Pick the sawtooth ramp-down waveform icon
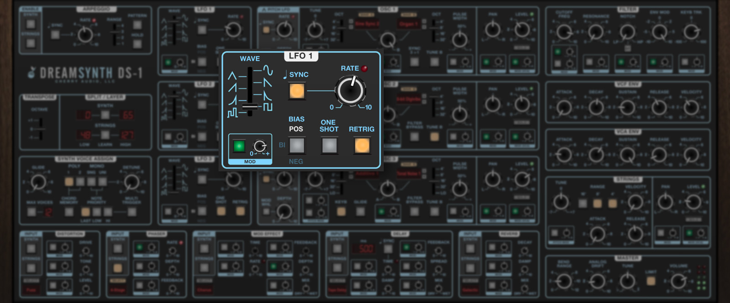This screenshot has height=303, width=730. (x=268, y=82)
